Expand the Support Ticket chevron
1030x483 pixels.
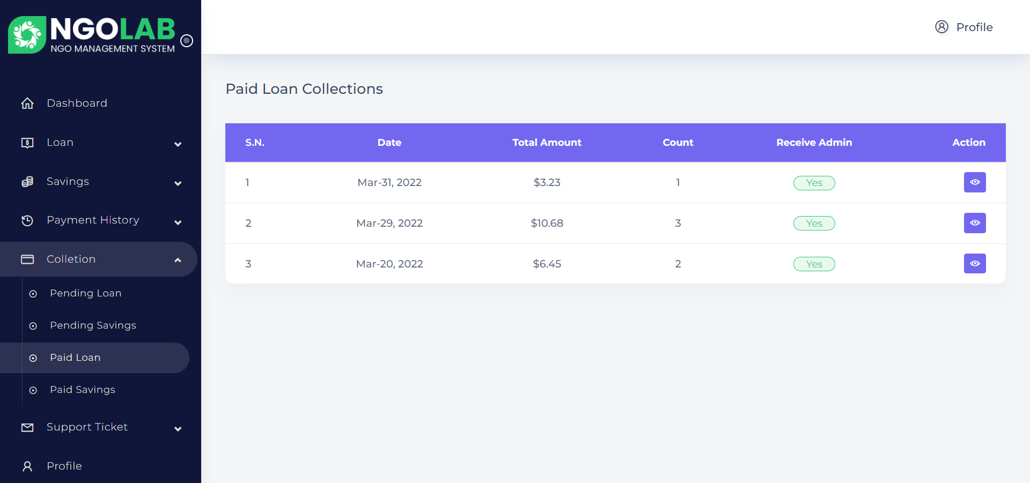178,429
